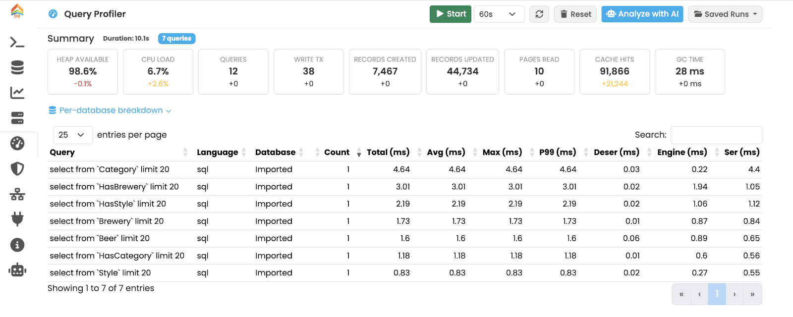Open the plug integrations sidebar icon

pos(17,219)
